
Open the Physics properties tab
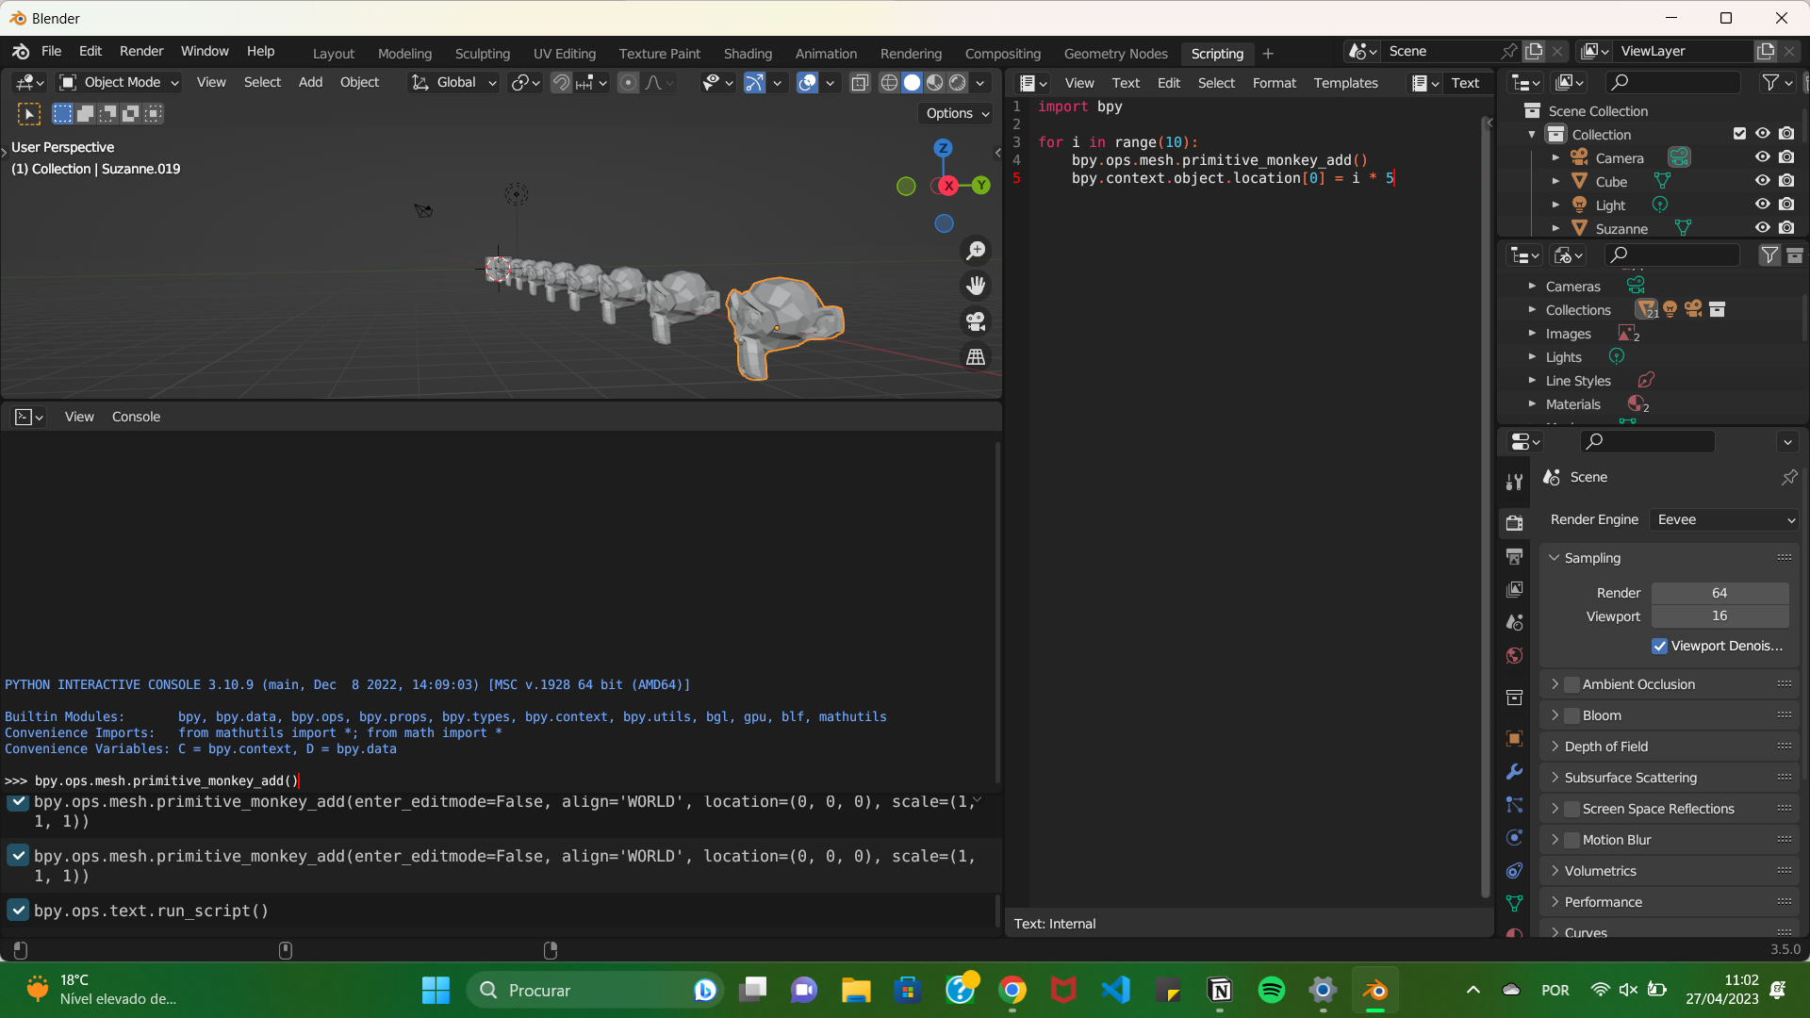pyautogui.click(x=1514, y=837)
